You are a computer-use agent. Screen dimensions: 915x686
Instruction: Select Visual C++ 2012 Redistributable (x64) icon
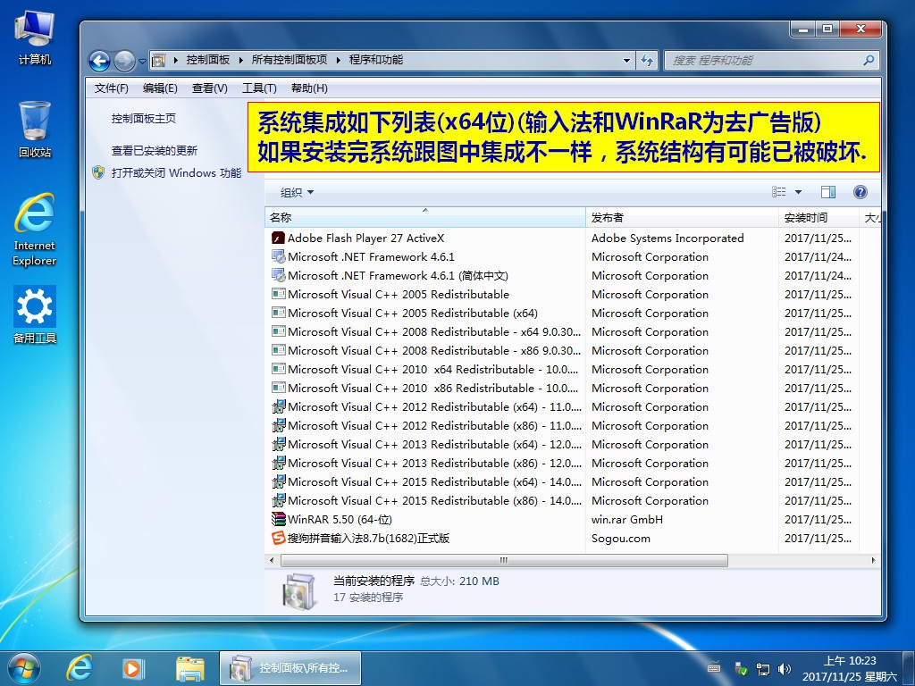[279, 406]
